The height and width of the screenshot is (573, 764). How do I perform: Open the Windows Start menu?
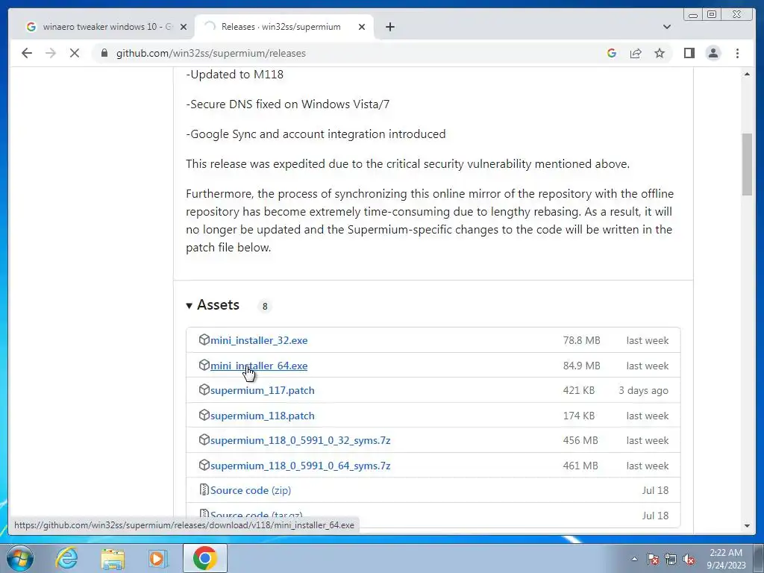click(x=19, y=558)
